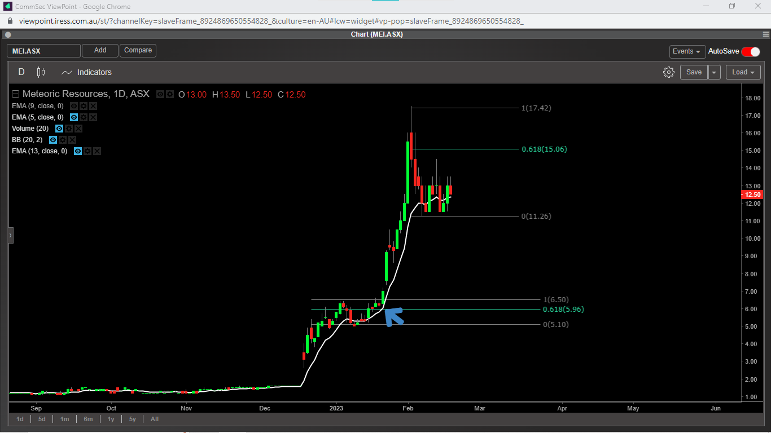The image size is (771, 433).
Task: Click the Volume (20) legend label
Action: click(30, 129)
